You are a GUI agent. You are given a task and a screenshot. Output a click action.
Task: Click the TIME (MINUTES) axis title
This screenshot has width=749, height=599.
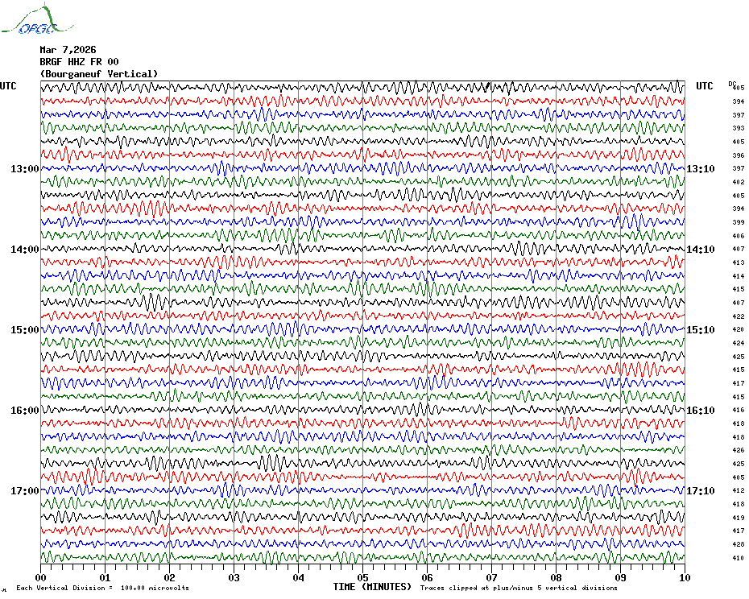point(372,587)
